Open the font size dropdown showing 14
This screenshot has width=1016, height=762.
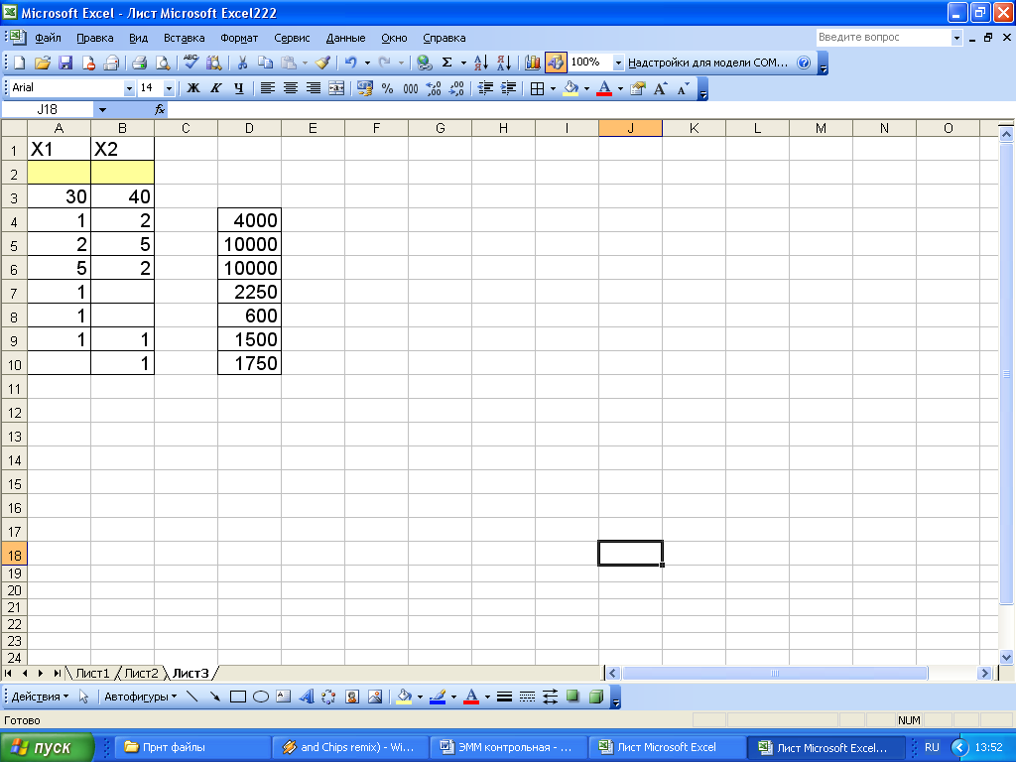click(169, 88)
